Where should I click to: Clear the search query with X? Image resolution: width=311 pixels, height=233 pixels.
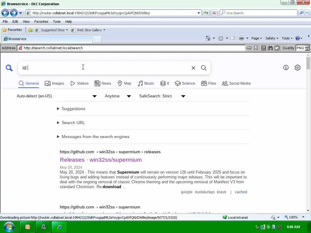click(x=193, y=68)
